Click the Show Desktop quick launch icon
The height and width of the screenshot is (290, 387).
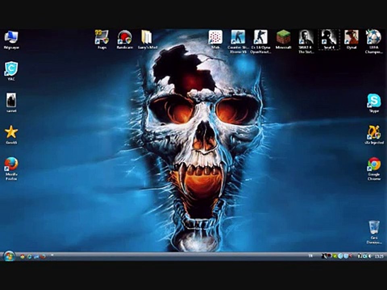click(x=36, y=257)
